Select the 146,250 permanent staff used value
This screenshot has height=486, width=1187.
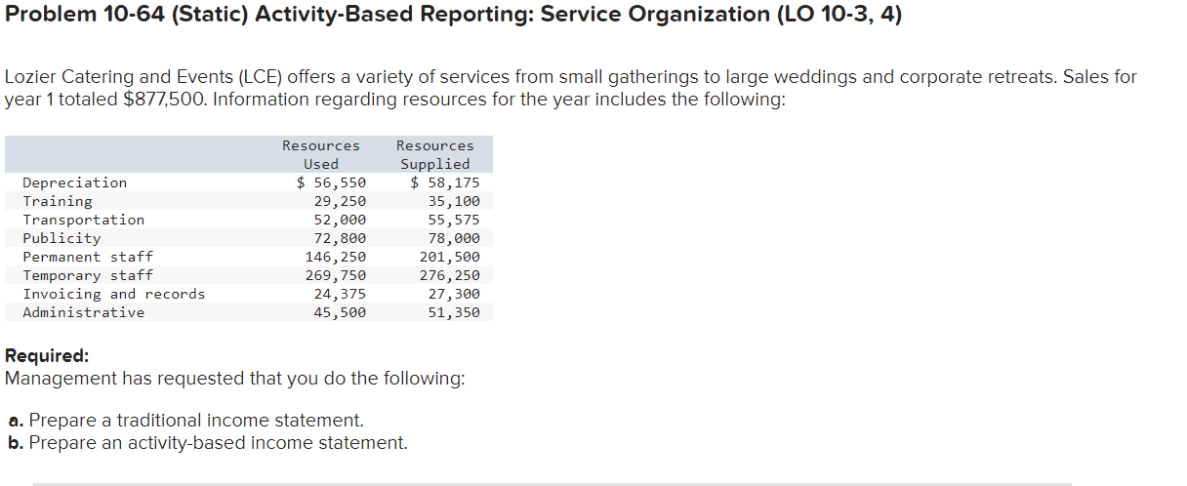tap(336, 257)
